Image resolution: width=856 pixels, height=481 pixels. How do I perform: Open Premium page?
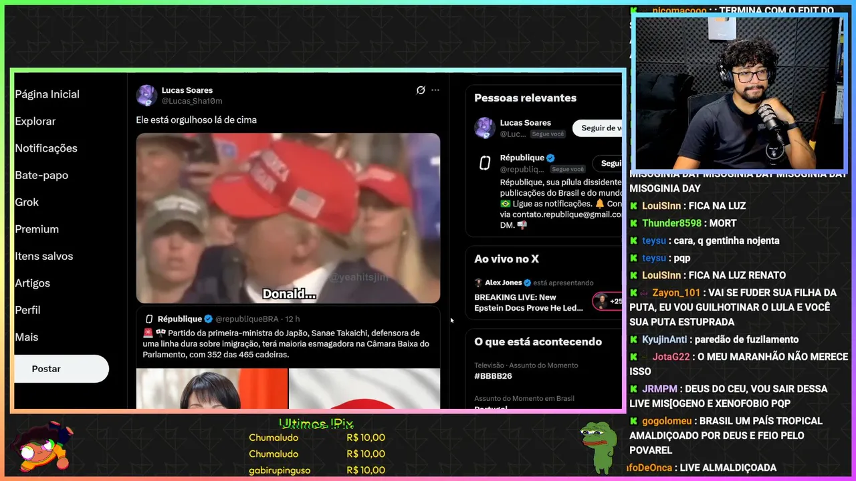(x=37, y=229)
